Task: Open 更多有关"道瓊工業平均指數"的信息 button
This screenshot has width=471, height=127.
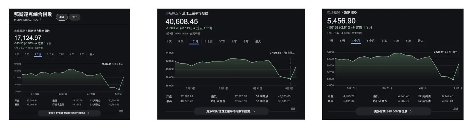Action: tap(231, 111)
